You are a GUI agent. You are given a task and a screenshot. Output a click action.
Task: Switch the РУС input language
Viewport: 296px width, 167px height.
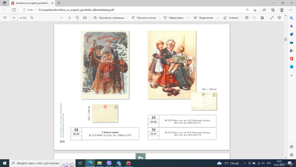(269, 163)
